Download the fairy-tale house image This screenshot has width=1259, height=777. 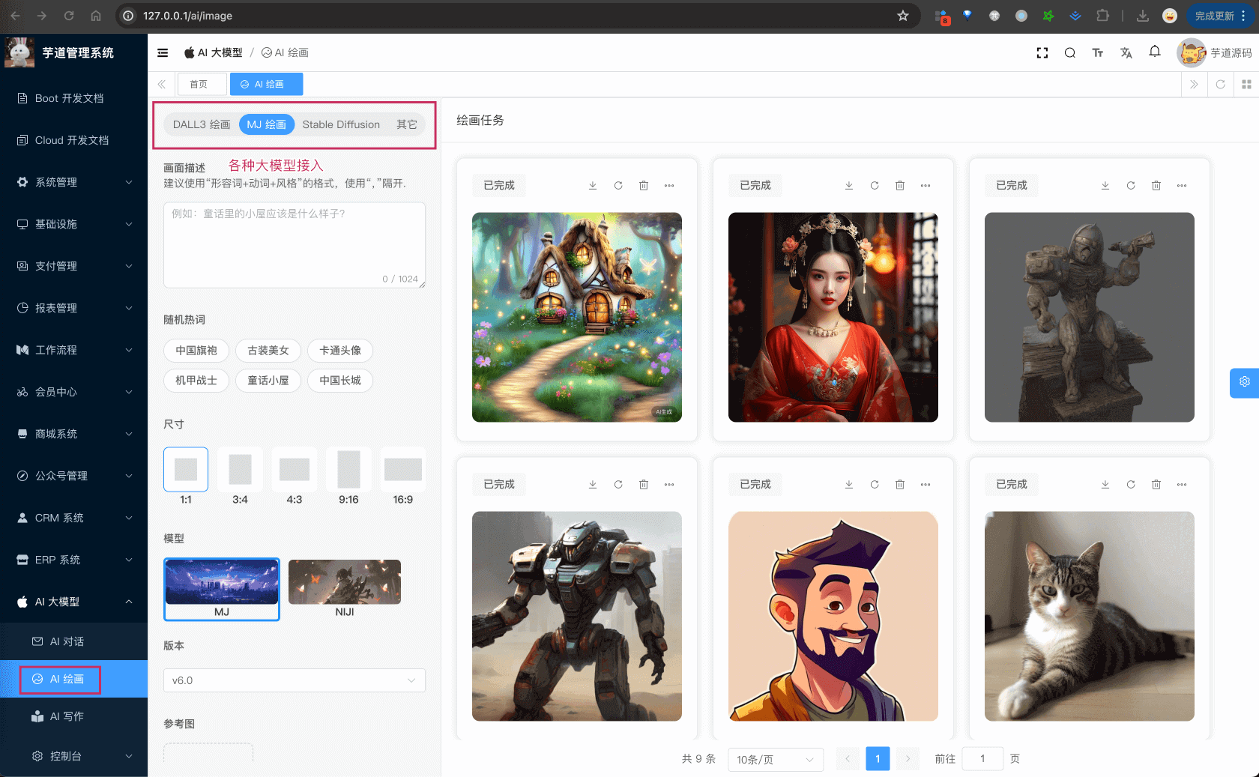pyautogui.click(x=592, y=185)
